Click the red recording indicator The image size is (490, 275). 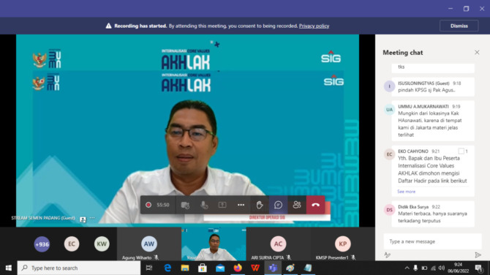click(148, 205)
